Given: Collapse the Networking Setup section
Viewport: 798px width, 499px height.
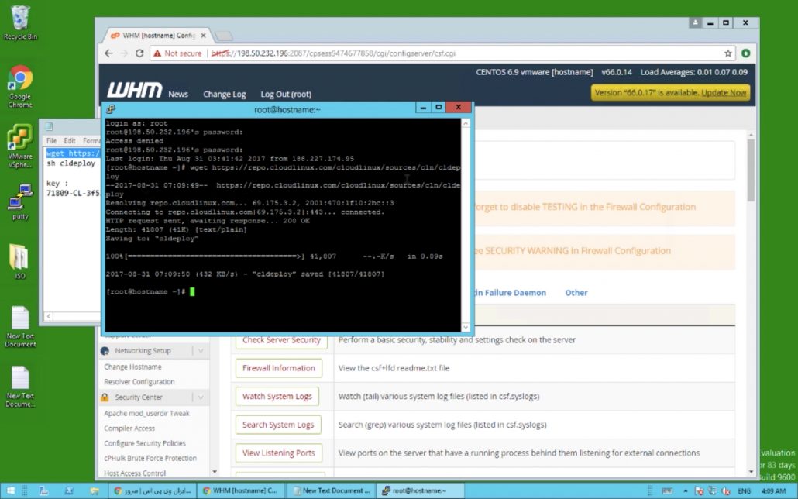Looking at the screenshot, I should pyautogui.click(x=201, y=351).
